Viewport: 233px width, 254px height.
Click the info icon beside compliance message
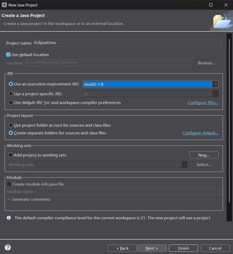point(9,218)
